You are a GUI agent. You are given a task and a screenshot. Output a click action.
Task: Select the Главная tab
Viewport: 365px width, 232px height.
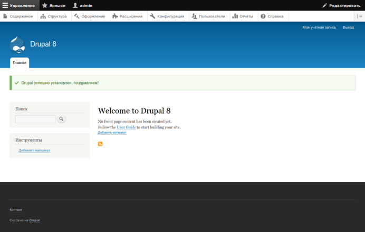20,63
